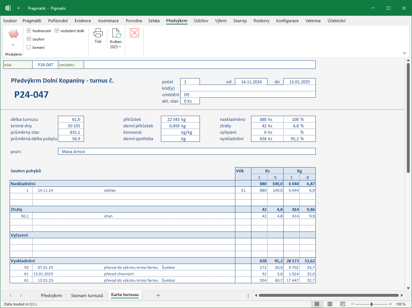Open the Excel app icon in title bar
Viewport: 412px width, 308px height.
point(8,8)
